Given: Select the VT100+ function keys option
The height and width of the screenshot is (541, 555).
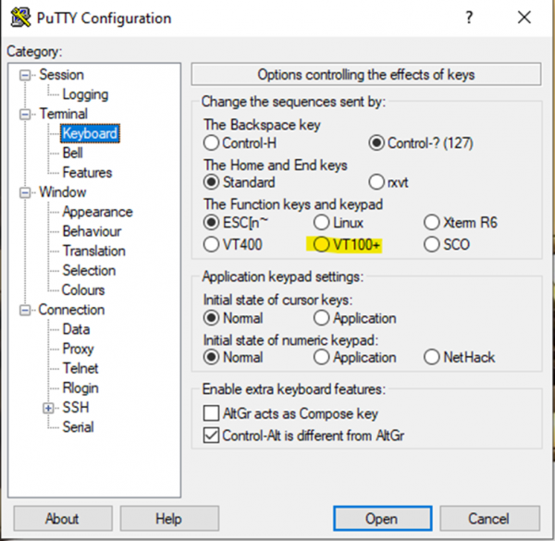Looking at the screenshot, I should (322, 245).
